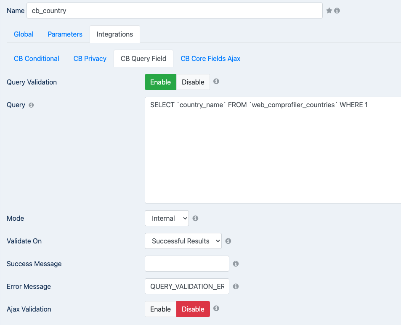Enable Ajax Validation
This screenshot has width=401, height=325.
(161, 309)
